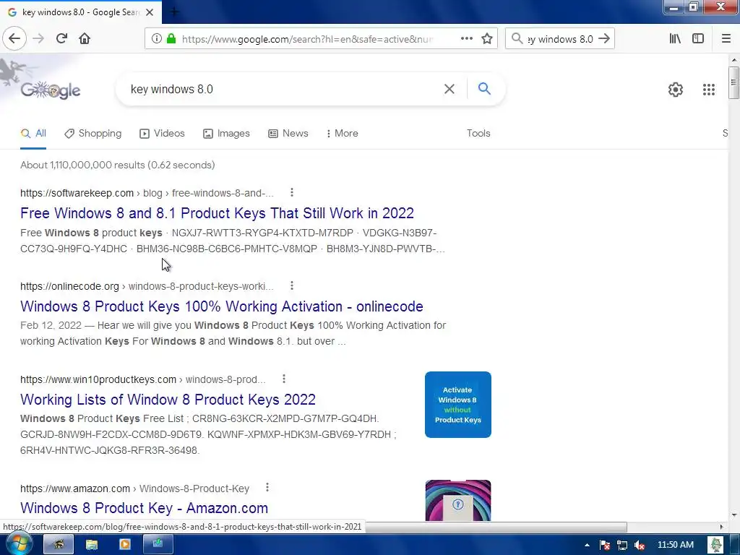Click the scrollbar up arrow
The image size is (740, 555).
[x=734, y=60]
